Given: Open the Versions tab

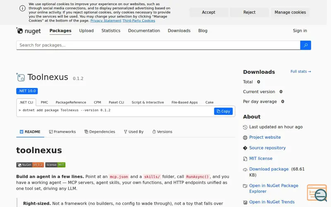Looking at the screenshot, I should point(162,132).
